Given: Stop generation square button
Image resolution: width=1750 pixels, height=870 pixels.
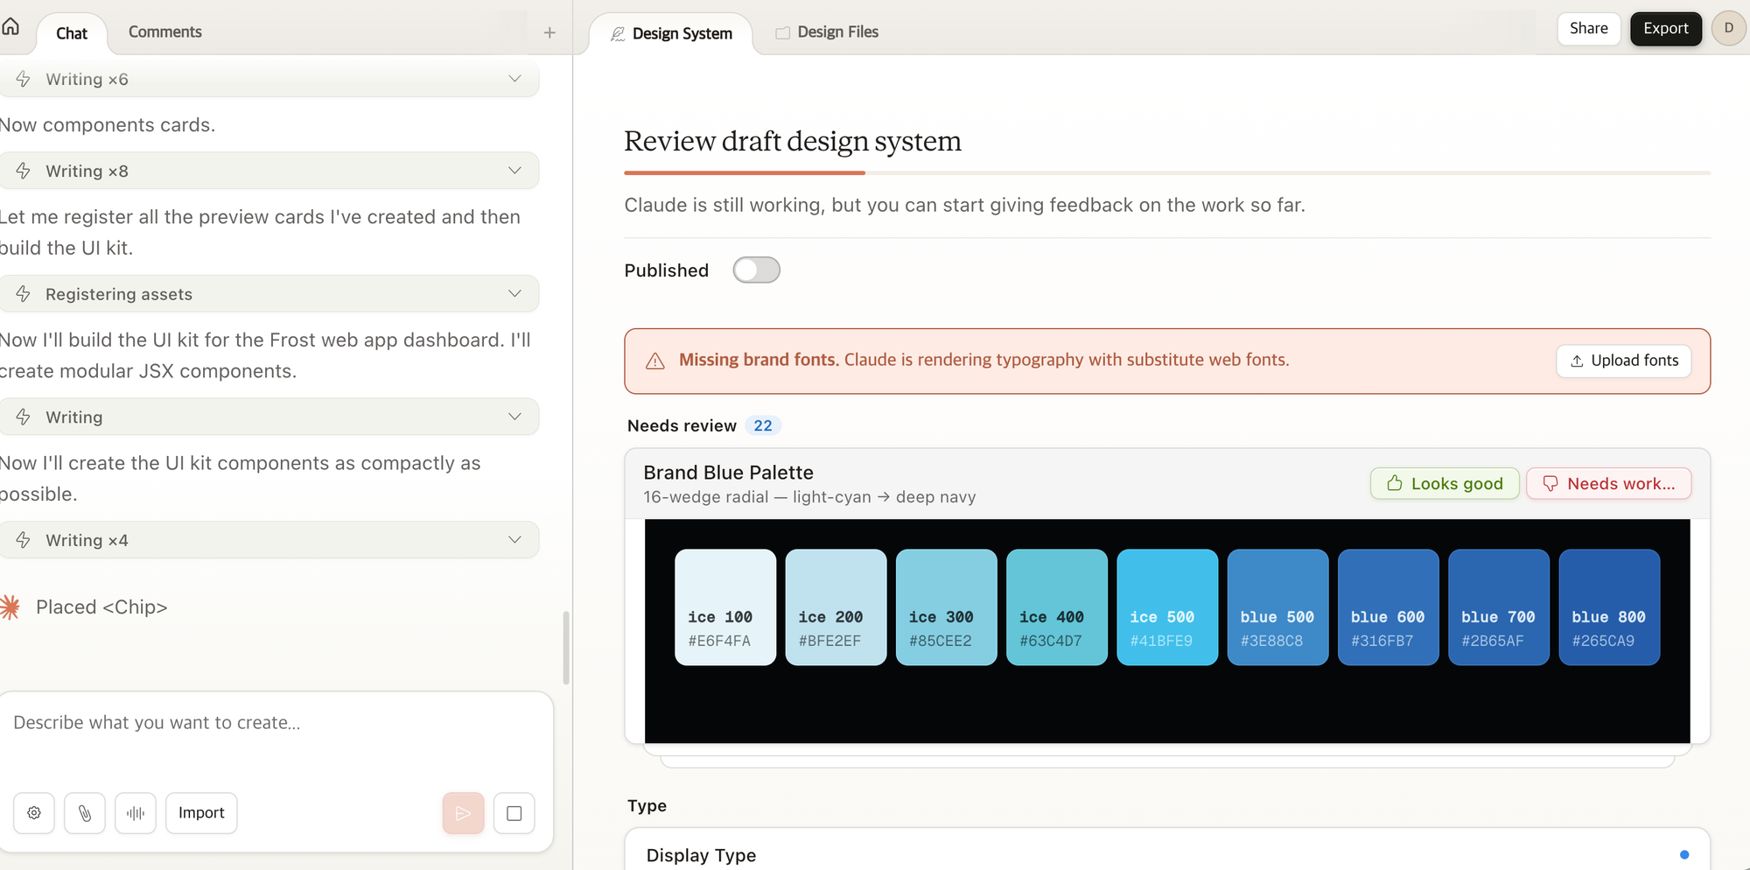Looking at the screenshot, I should pos(514,813).
